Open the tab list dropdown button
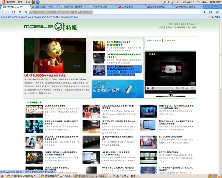This screenshot has height=178, width=222. [x=206, y=7]
